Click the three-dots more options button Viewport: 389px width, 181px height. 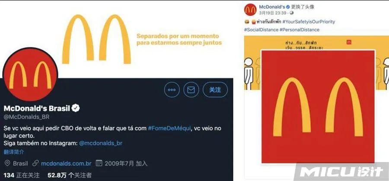pyautogui.click(x=172, y=90)
